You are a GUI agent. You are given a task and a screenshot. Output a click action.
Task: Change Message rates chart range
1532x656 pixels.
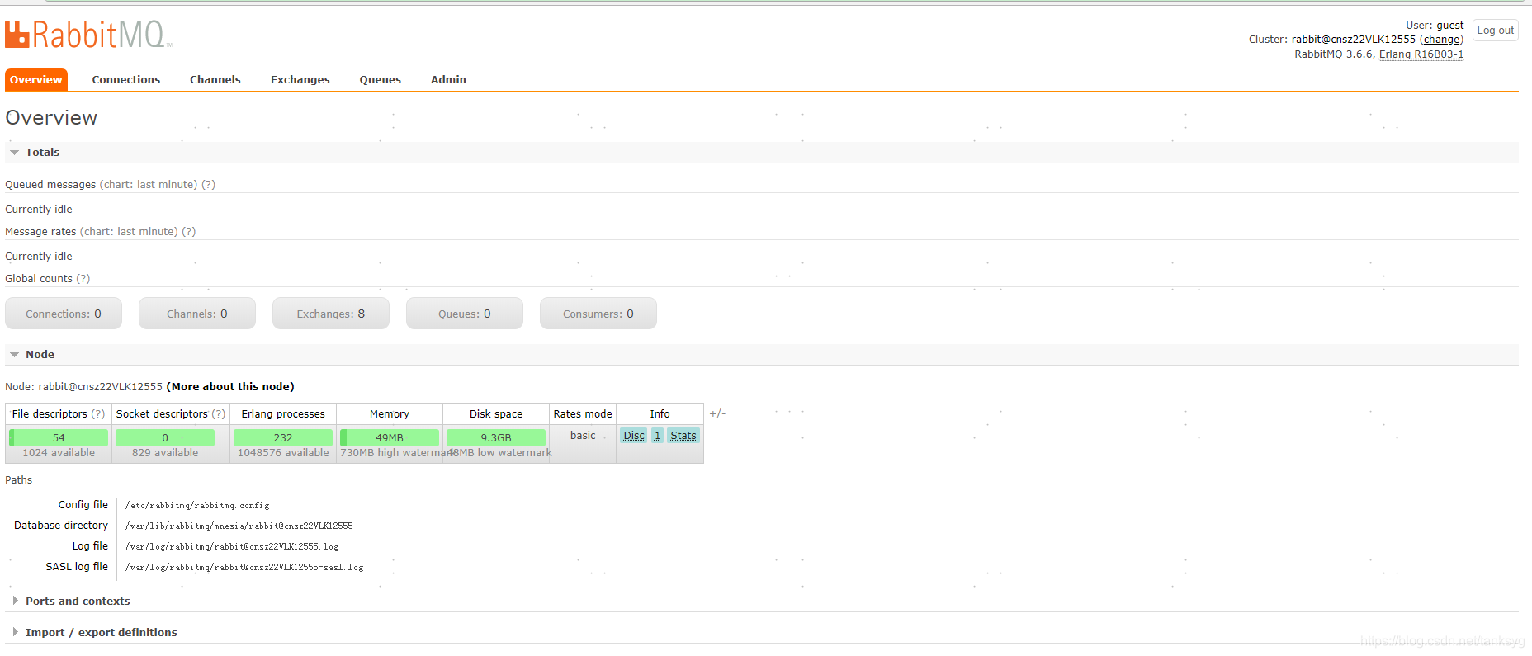129,232
